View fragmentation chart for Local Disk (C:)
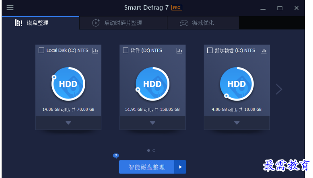 click(95, 51)
